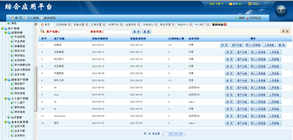The image size is (293, 140).
Task: Click the red X 关闭标签 icon
Action: (248, 18)
